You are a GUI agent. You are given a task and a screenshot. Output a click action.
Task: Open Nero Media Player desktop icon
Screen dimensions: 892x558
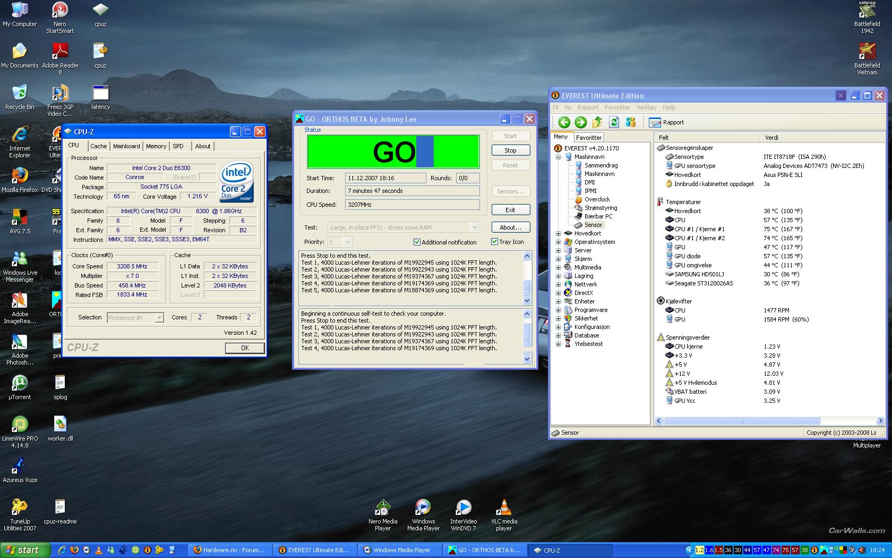[383, 515]
